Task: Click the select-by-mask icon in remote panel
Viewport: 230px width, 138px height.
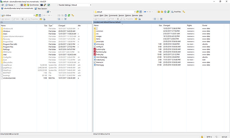Action: point(161,19)
